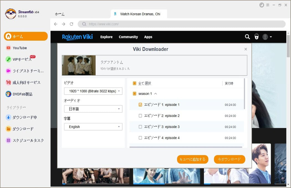Viewport: 291px width, 188px height.
Task: Open scheduled tasks in sidebar
Action: point(28,140)
